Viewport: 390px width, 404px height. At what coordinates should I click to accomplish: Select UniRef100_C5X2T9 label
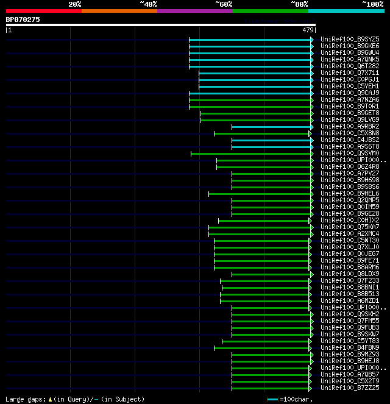point(350,381)
